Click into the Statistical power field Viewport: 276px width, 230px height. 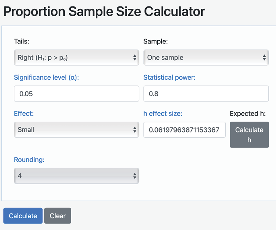[206, 94]
